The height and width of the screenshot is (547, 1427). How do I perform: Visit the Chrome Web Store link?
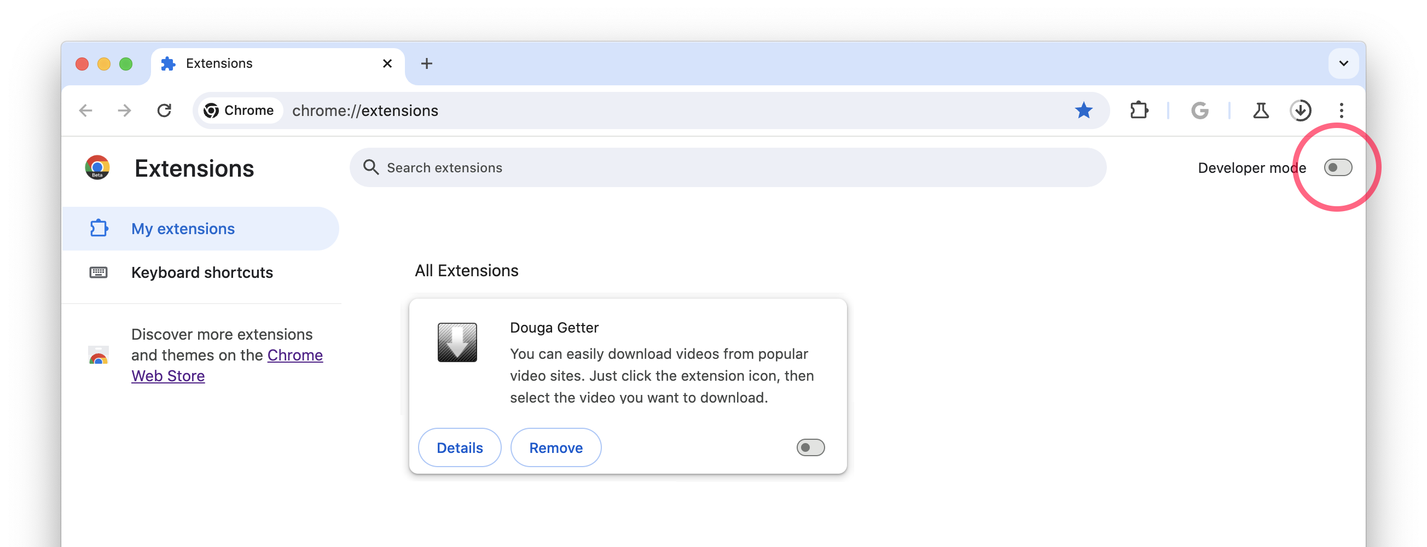pyautogui.click(x=227, y=365)
